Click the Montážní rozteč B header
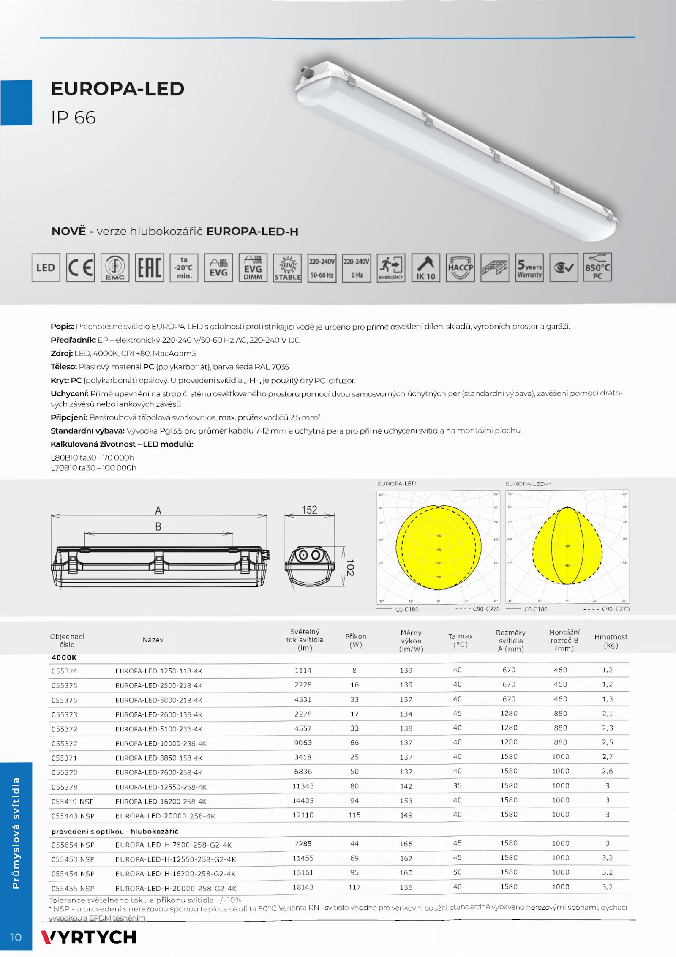 click(x=564, y=640)
